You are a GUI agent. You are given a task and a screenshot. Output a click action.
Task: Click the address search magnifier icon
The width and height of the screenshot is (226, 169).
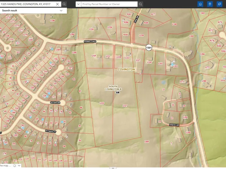[x=64, y=4]
